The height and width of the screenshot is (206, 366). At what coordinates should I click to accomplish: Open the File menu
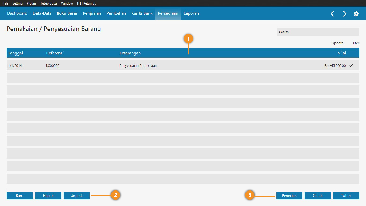click(x=6, y=3)
